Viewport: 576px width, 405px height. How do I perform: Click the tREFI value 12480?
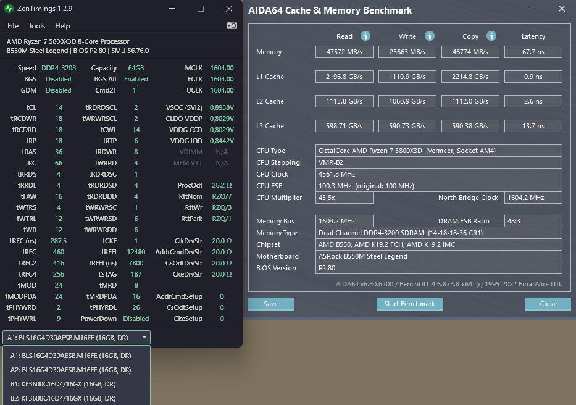point(136,252)
